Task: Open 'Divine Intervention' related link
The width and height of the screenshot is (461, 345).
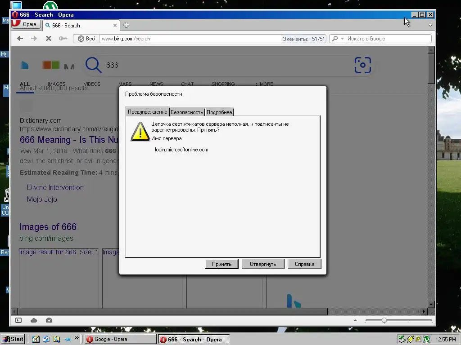Action: [x=55, y=187]
